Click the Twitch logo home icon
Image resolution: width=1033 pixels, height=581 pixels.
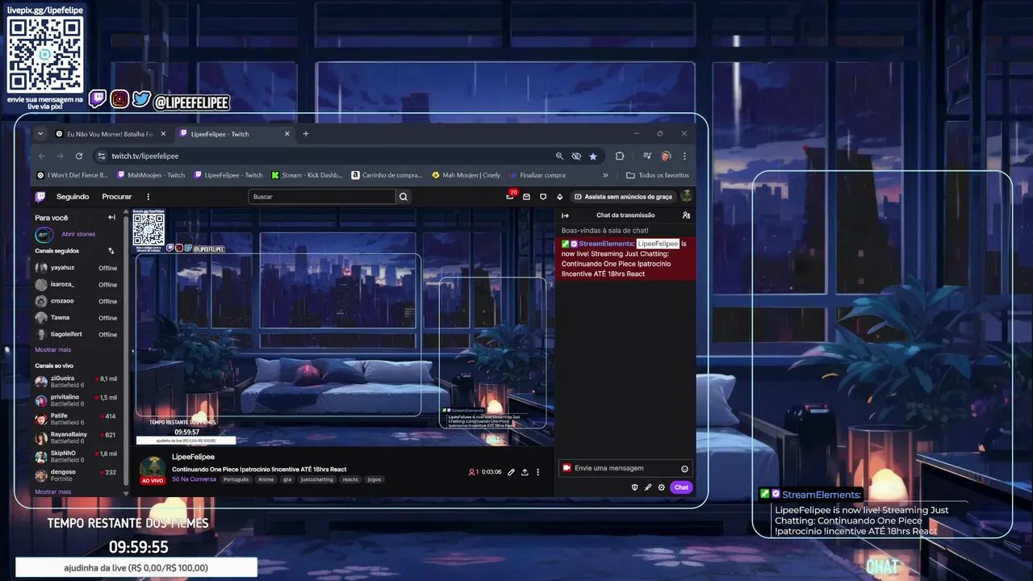click(40, 197)
